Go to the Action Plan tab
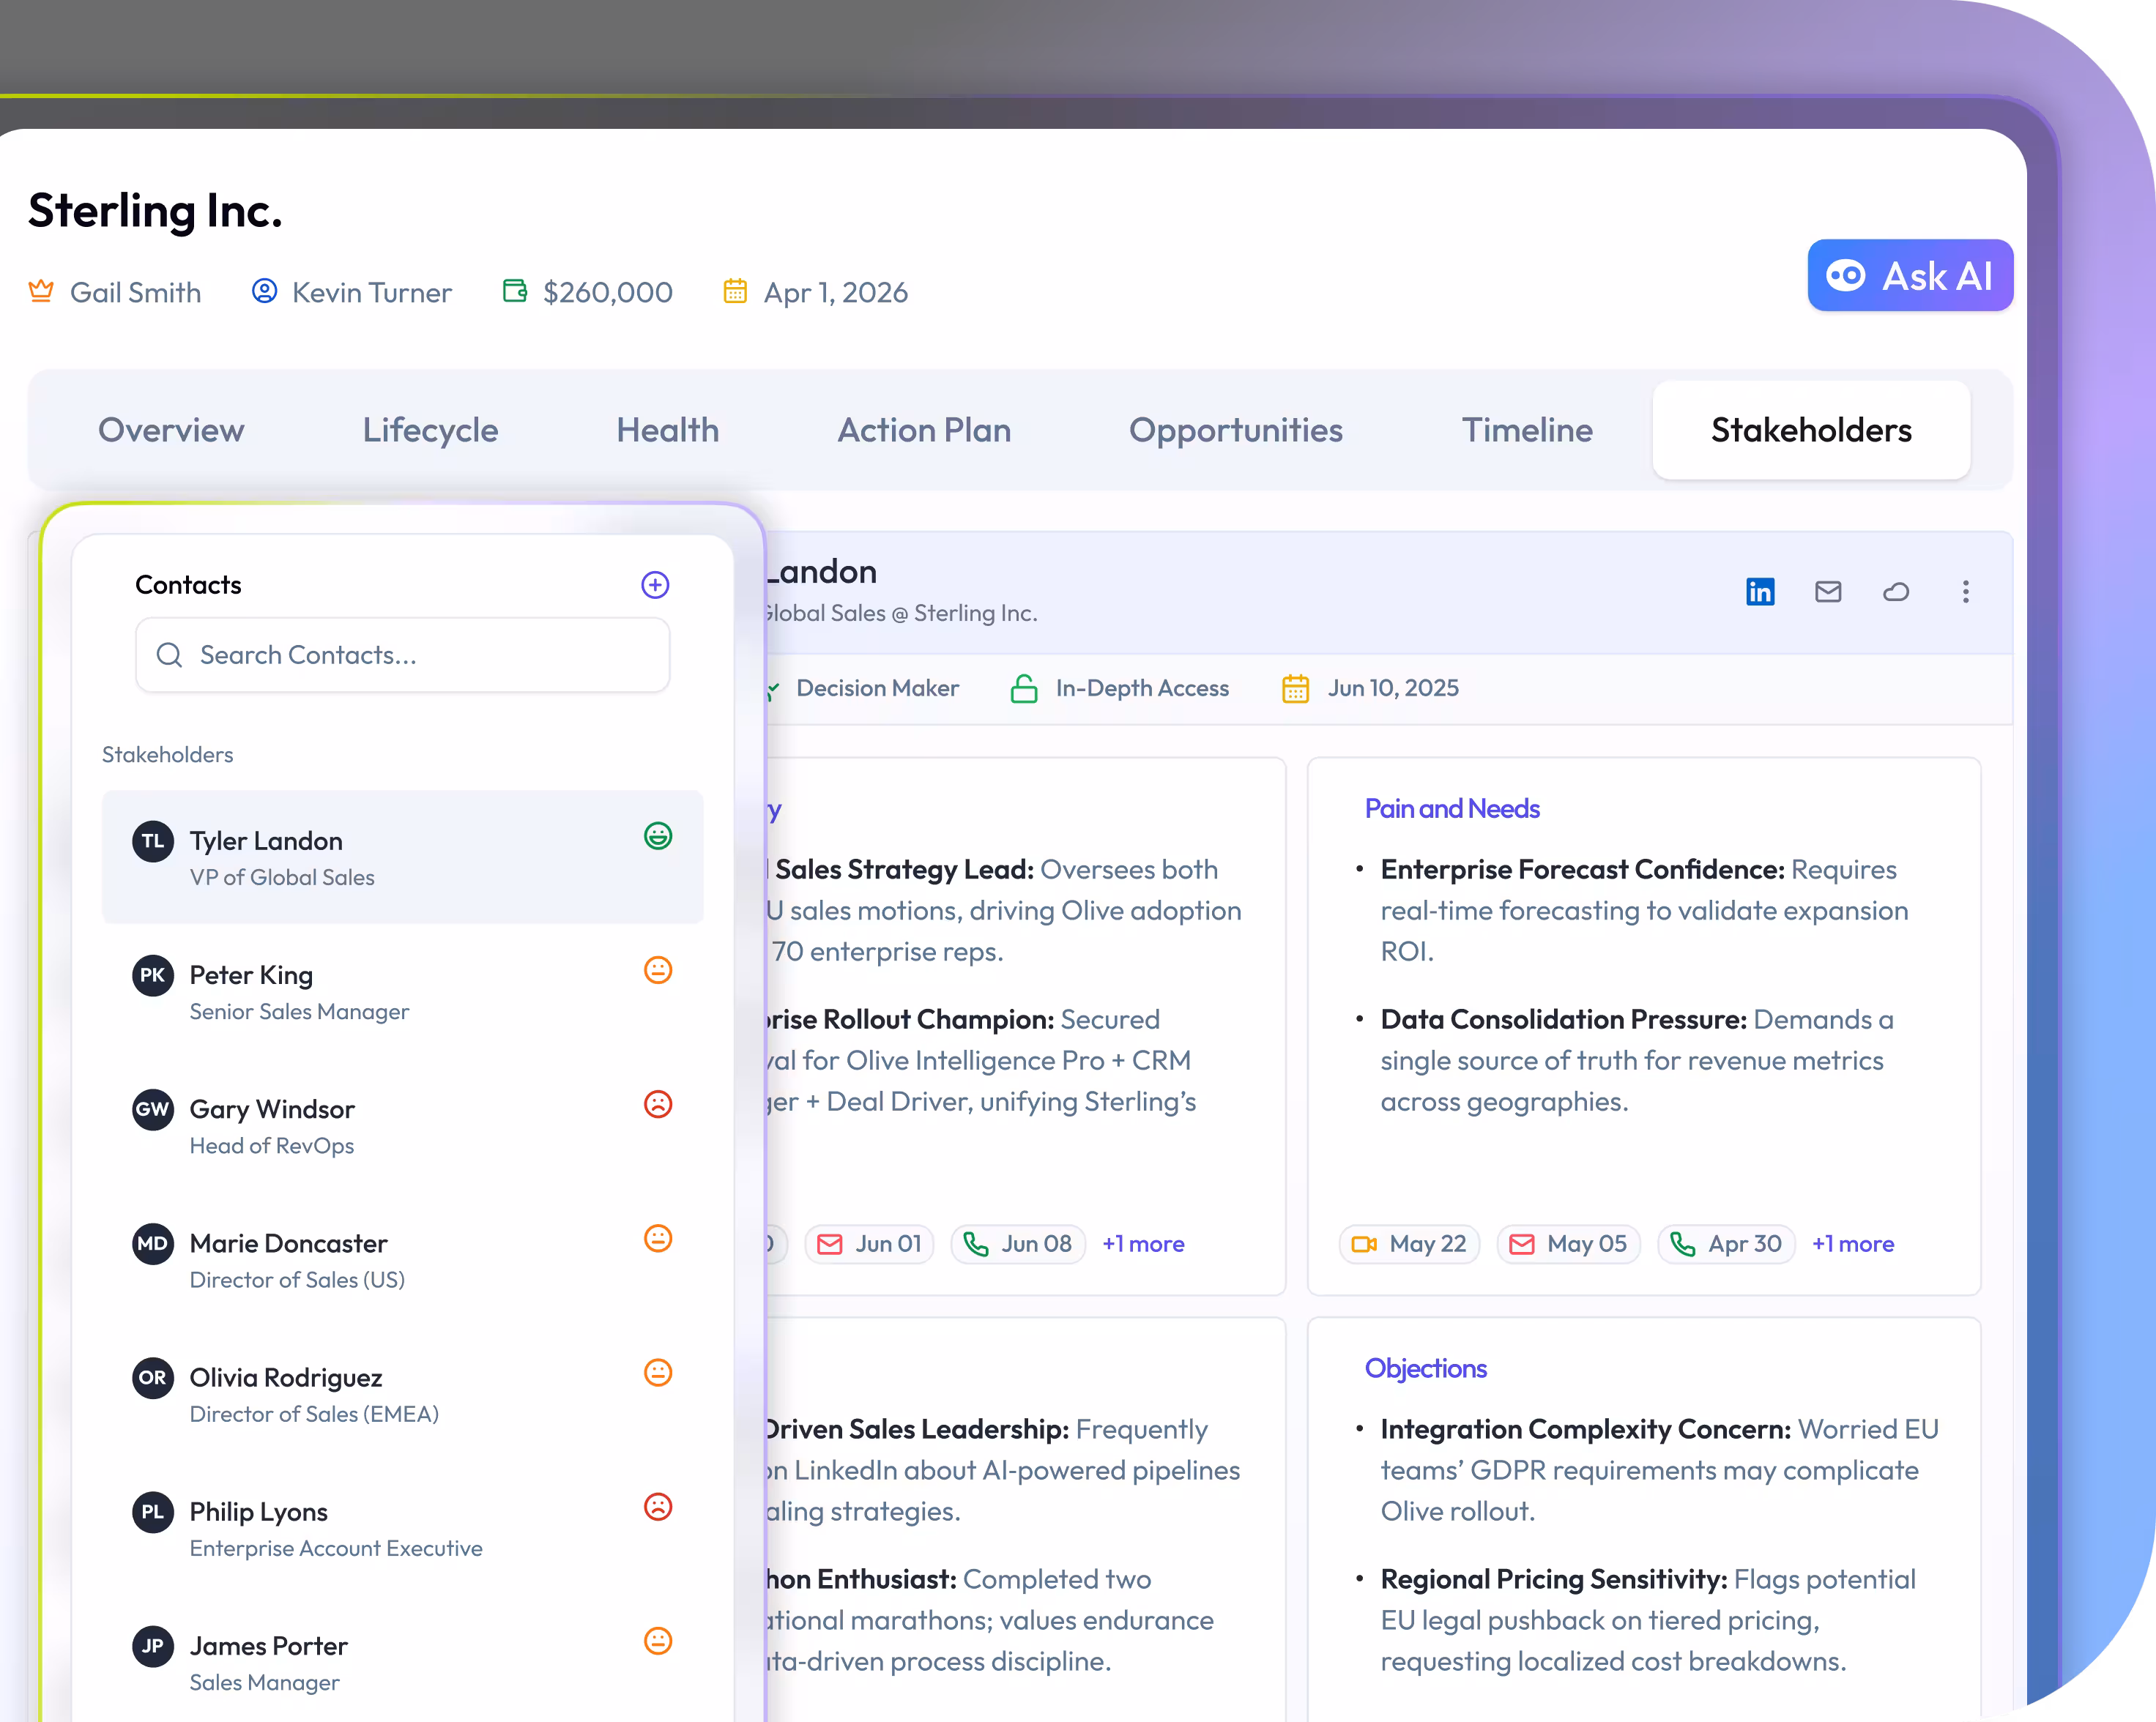This screenshot has width=2156, height=1722. tap(924, 430)
